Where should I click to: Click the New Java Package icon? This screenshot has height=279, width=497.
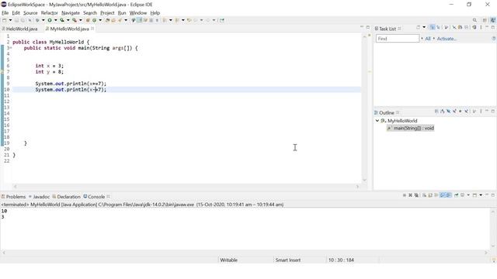(88, 20)
